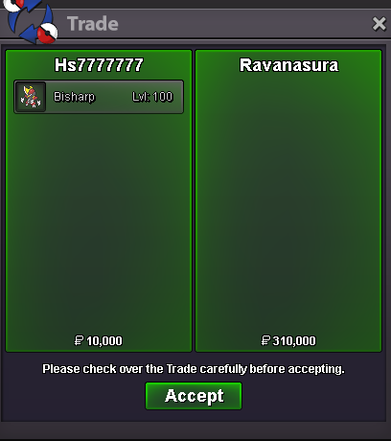Click the currency symbol beside 10,000
391x441 pixels.
pos(79,340)
